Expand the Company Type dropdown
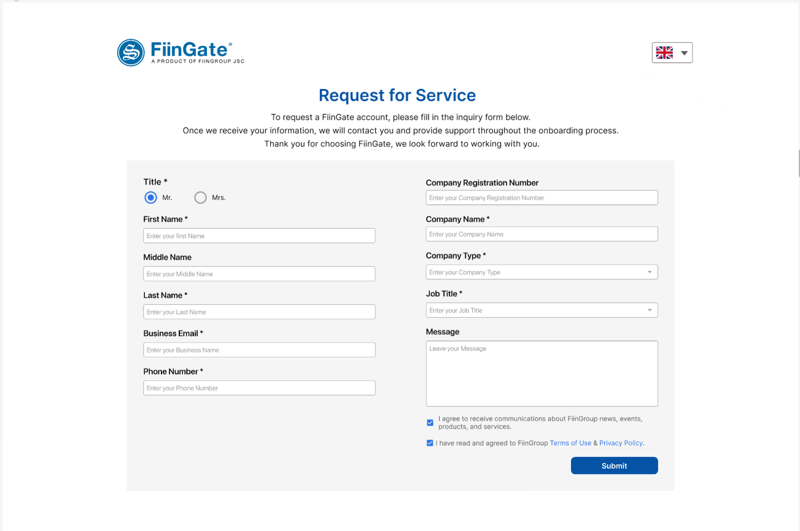 click(x=650, y=272)
